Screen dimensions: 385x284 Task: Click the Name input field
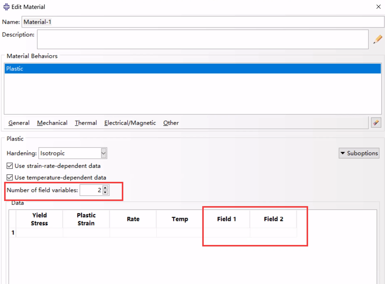[203, 22]
